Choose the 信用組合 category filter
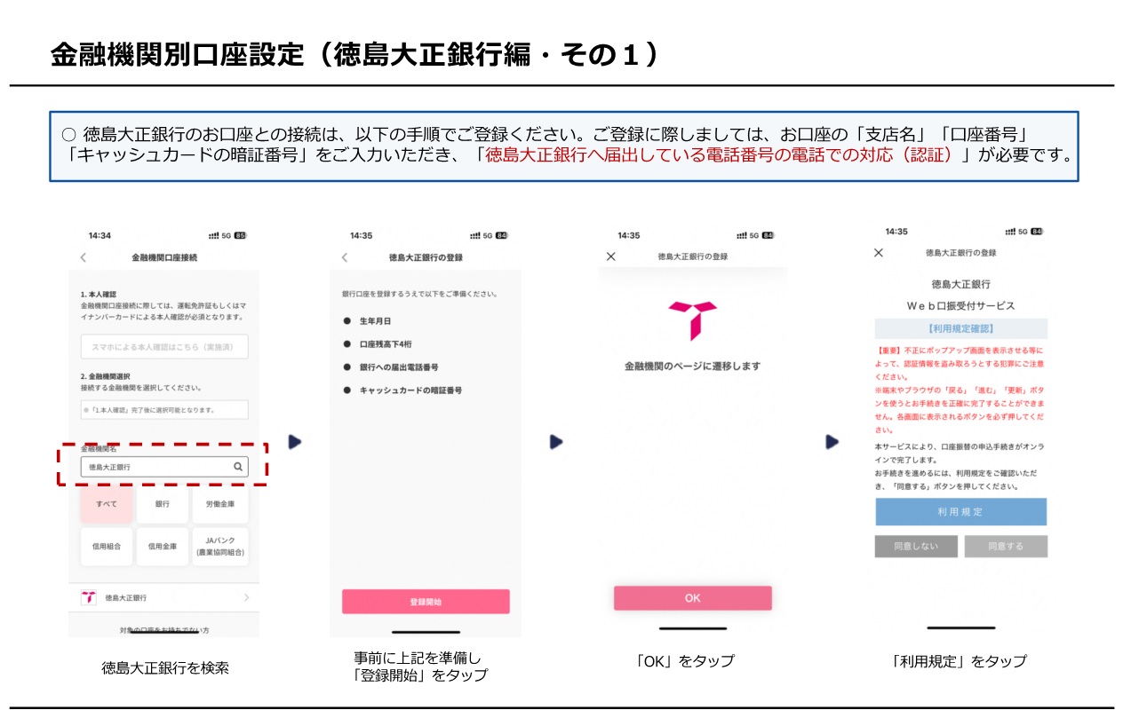Screen dimensions: 1123x710 click(107, 546)
